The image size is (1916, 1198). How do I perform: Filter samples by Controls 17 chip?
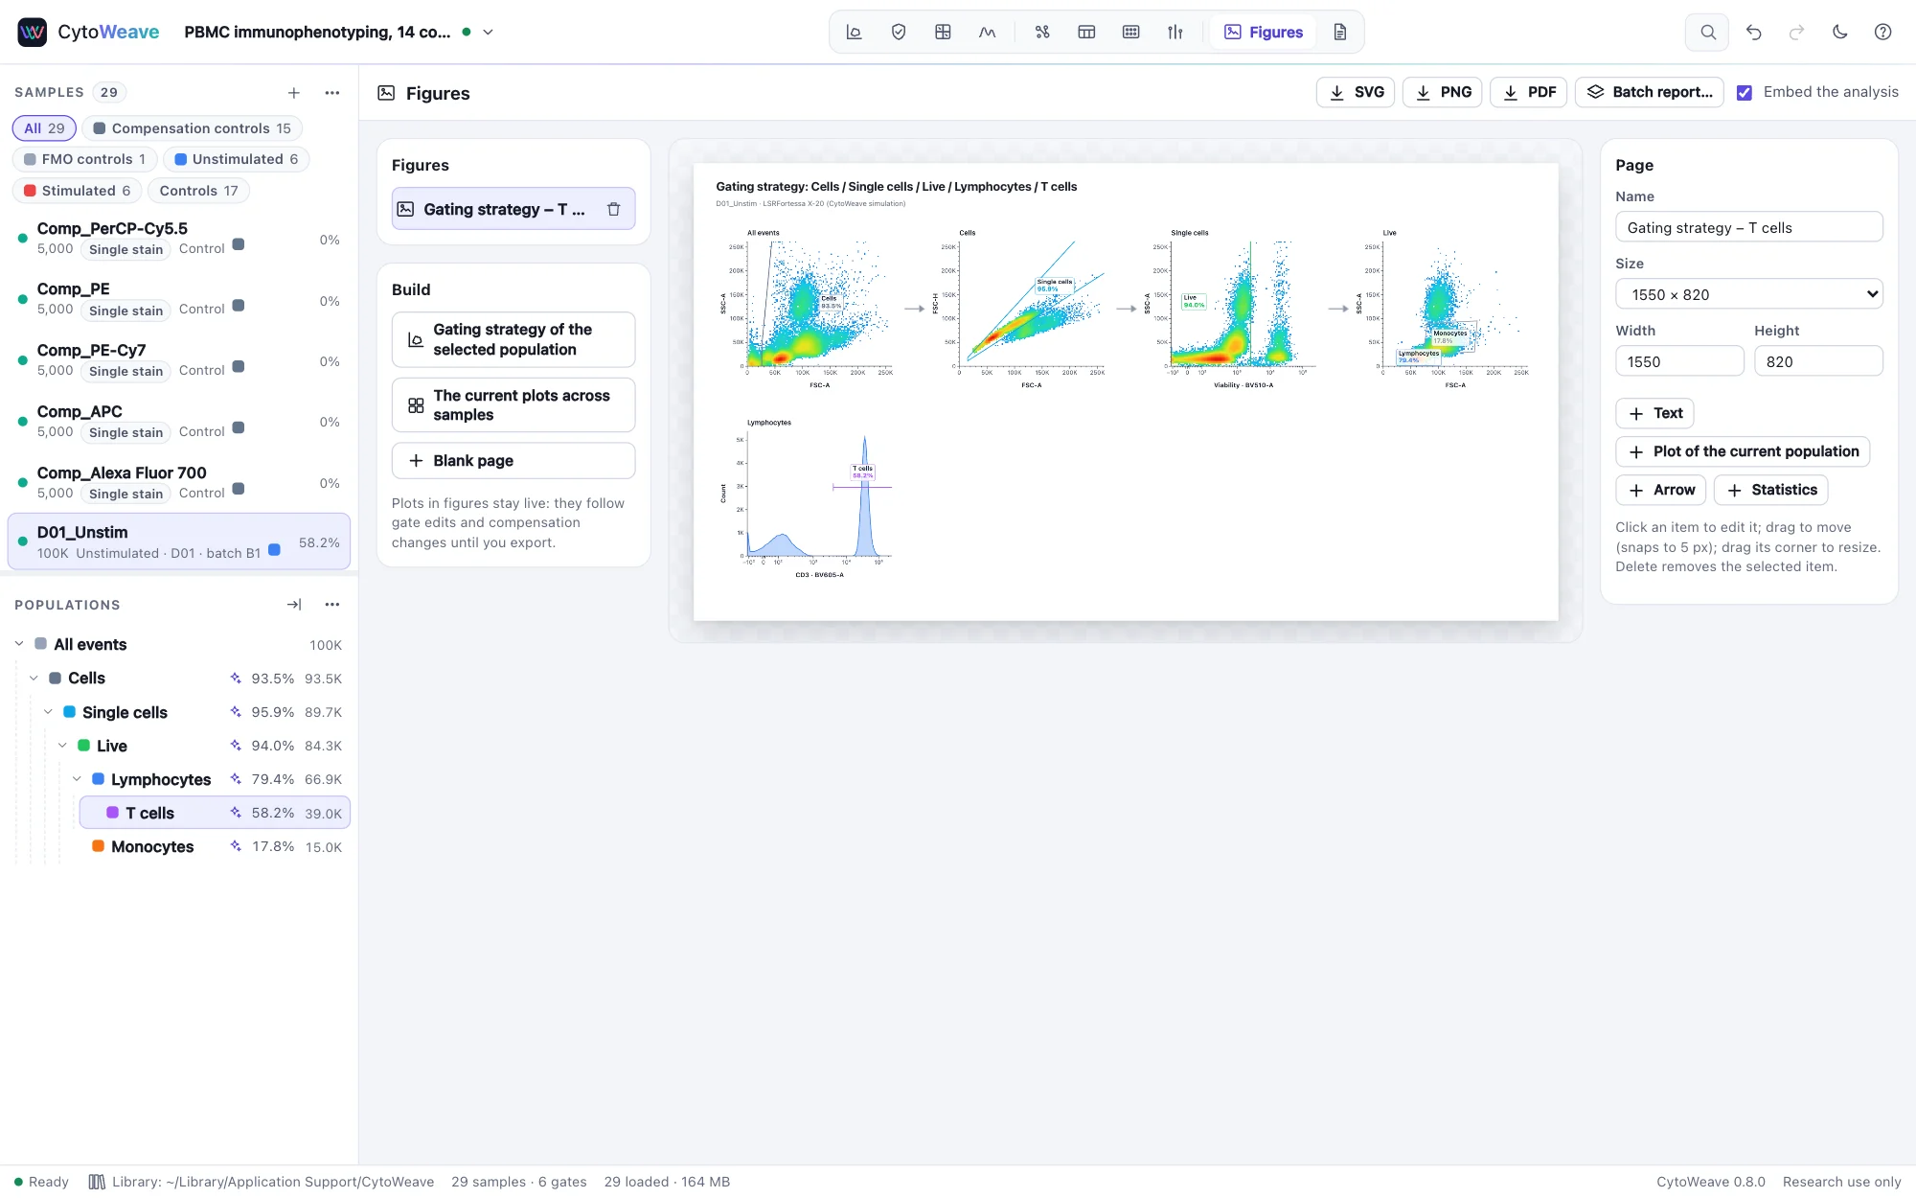[198, 191]
